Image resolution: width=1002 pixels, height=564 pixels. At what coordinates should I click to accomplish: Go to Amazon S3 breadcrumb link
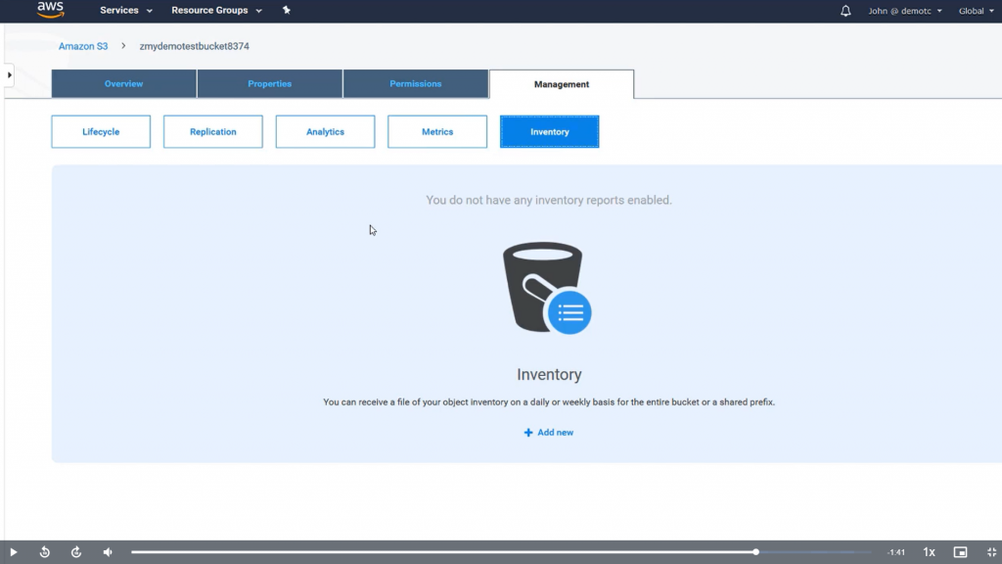(x=83, y=46)
